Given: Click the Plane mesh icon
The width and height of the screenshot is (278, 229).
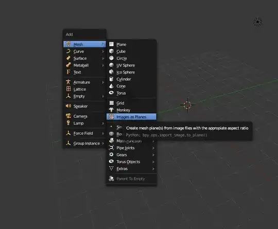Looking at the screenshot, I should [111, 44].
